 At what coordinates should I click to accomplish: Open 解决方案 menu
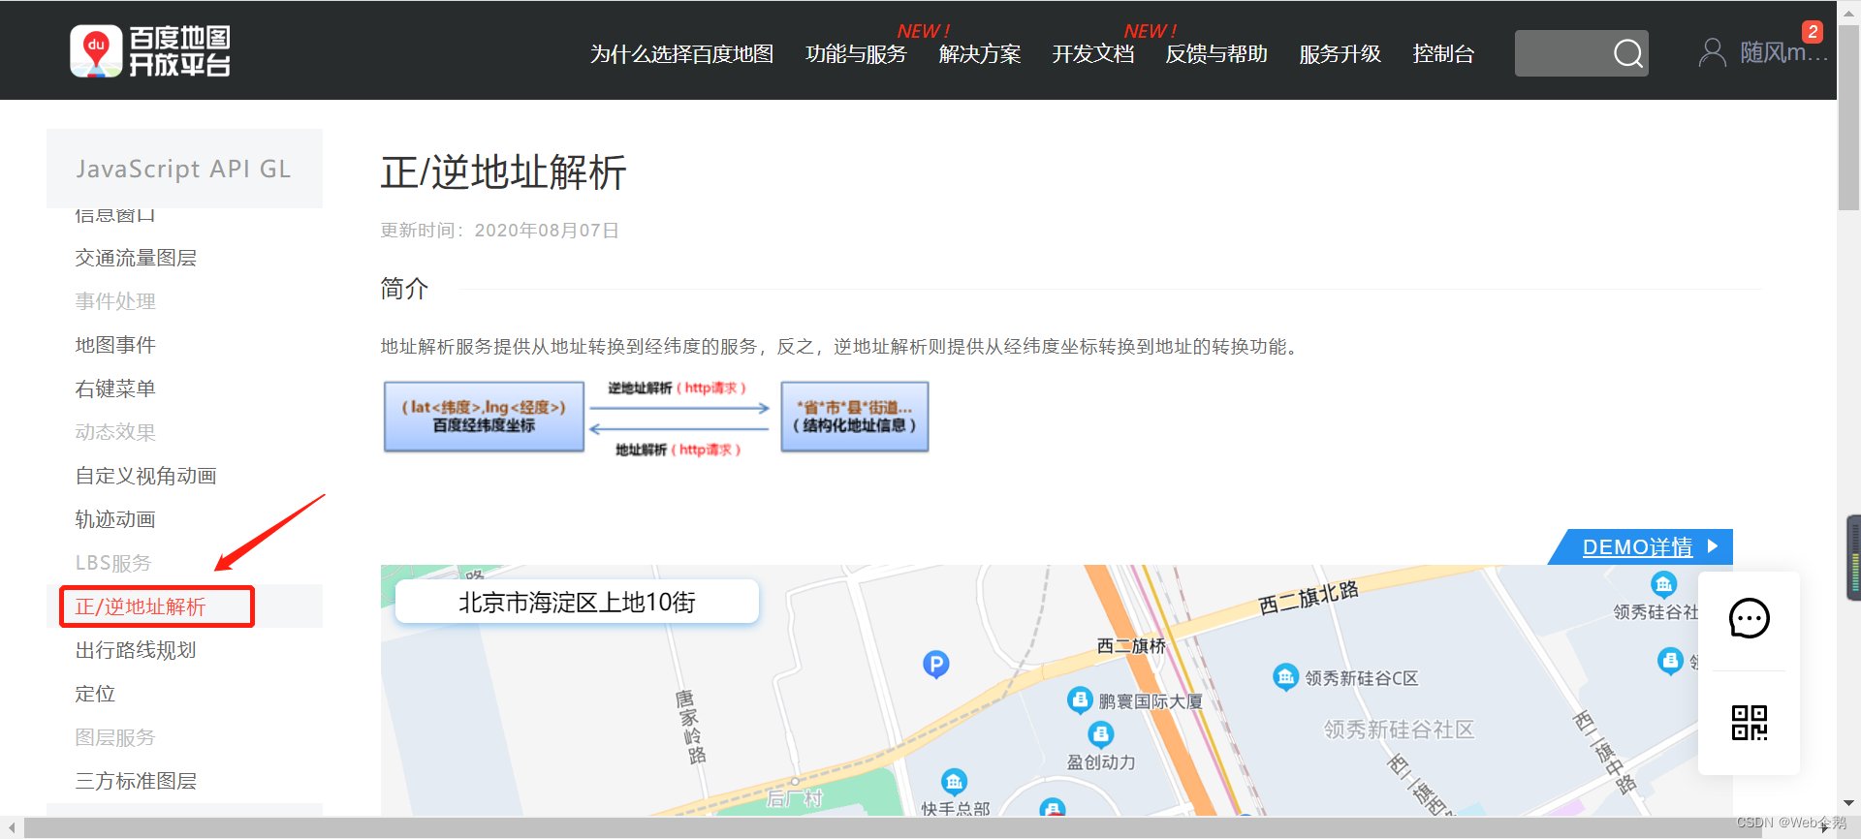coord(980,54)
